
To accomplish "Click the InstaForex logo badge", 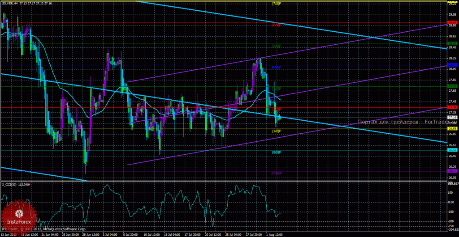I will 20,216.
